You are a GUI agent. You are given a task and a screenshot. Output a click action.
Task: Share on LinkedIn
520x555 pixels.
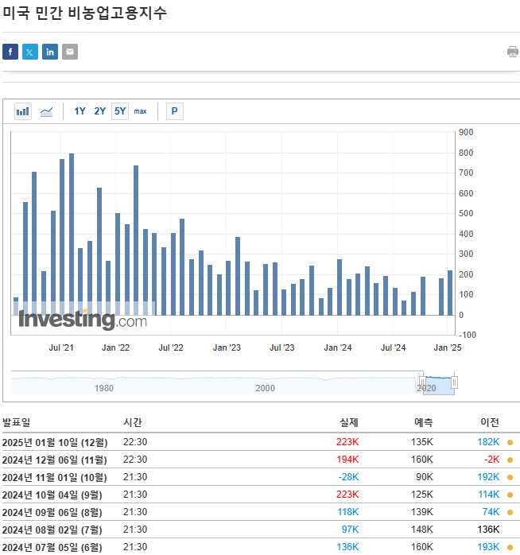(50, 52)
